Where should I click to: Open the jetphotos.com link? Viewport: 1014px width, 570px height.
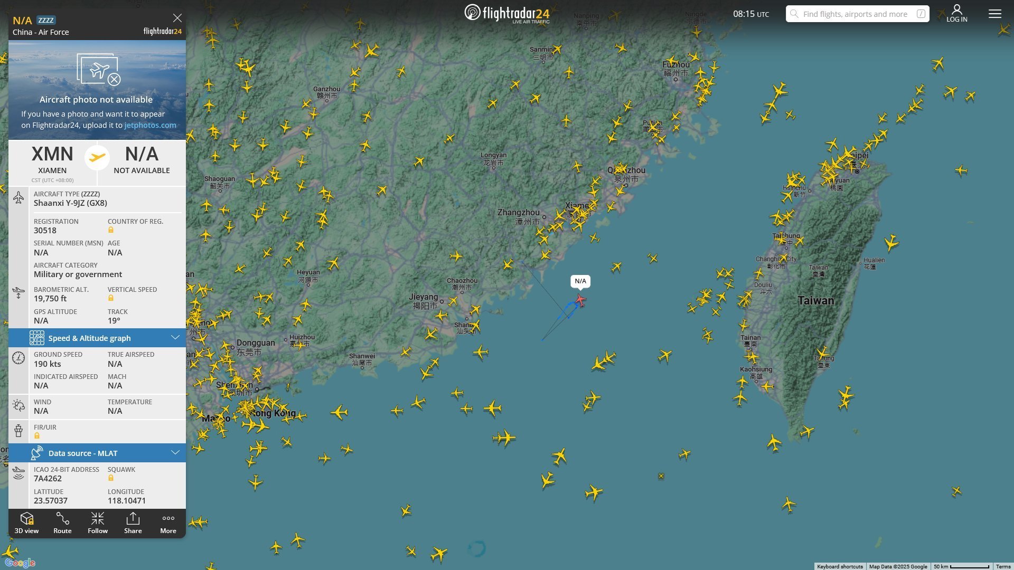pyautogui.click(x=151, y=125)
